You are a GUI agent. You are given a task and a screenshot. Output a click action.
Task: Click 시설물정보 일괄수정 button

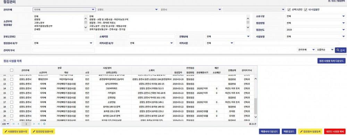tap(16, 132)
